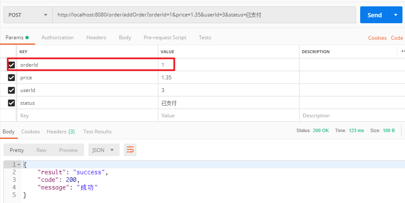
Task: Click the empty Key input field
Action: pyautogui.click(x=88, y=116)
